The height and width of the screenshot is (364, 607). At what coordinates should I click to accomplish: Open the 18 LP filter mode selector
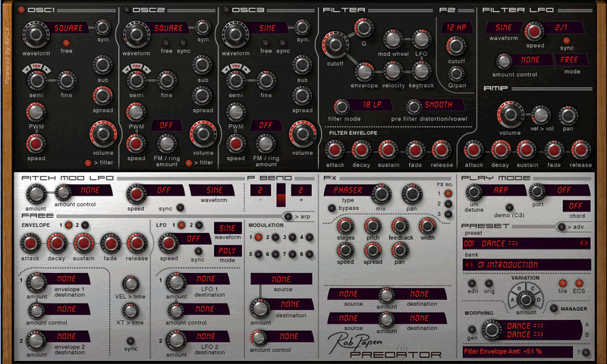371,105
